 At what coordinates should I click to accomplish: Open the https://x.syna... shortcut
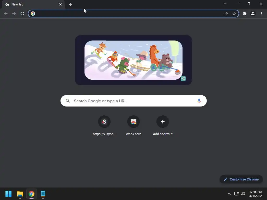pos(104,126)
